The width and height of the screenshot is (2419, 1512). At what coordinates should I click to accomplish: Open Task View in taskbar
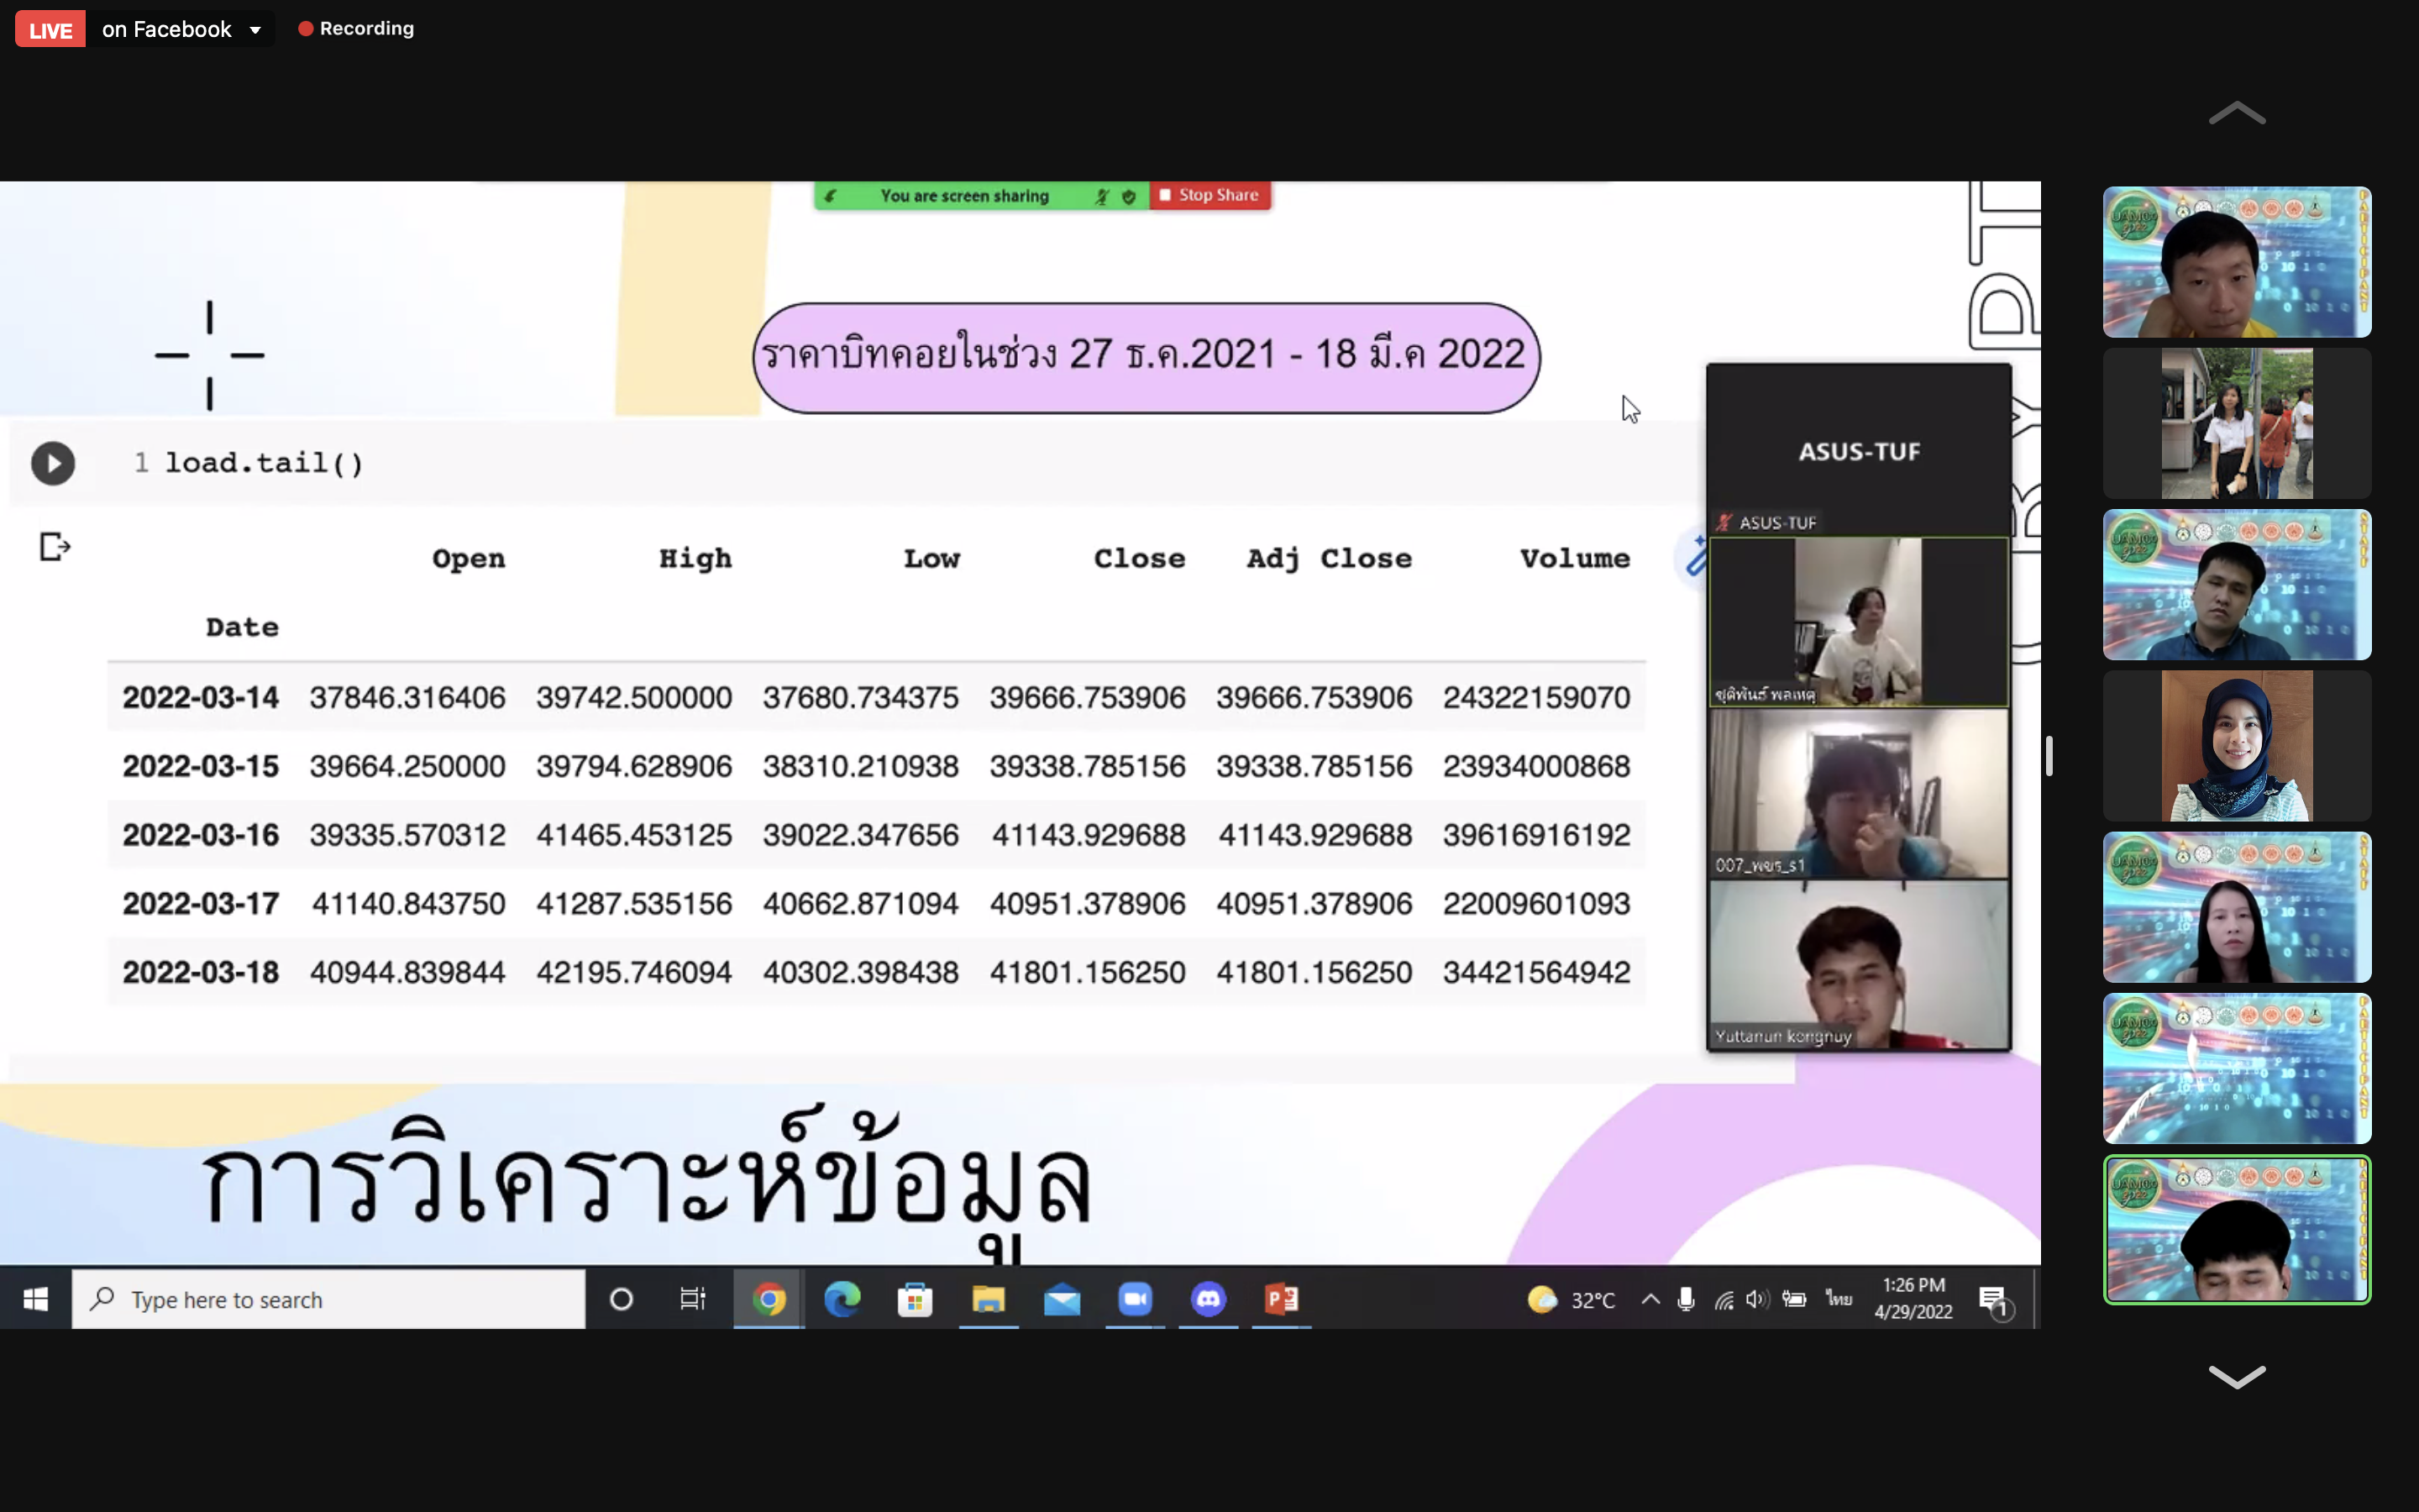tap(693, 1299)
